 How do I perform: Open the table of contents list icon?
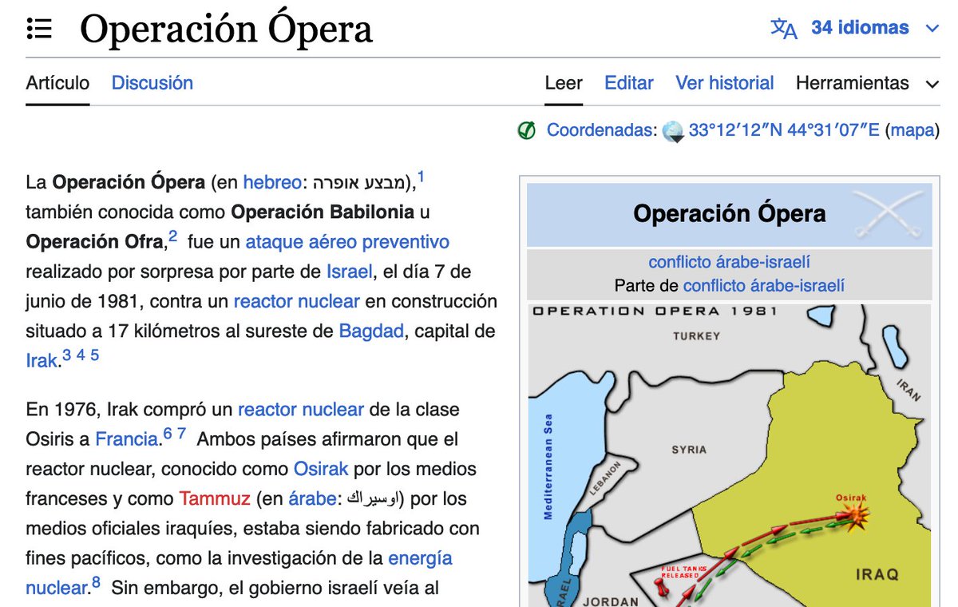(38, 30)
